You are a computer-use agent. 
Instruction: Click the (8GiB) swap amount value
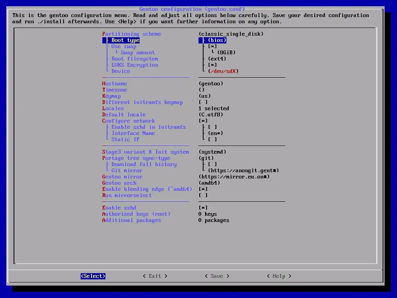pos(226,52)
